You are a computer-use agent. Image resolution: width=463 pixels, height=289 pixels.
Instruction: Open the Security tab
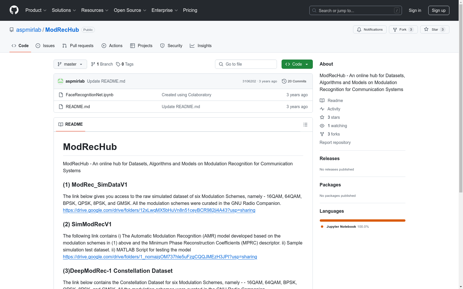tap(171, 46)
